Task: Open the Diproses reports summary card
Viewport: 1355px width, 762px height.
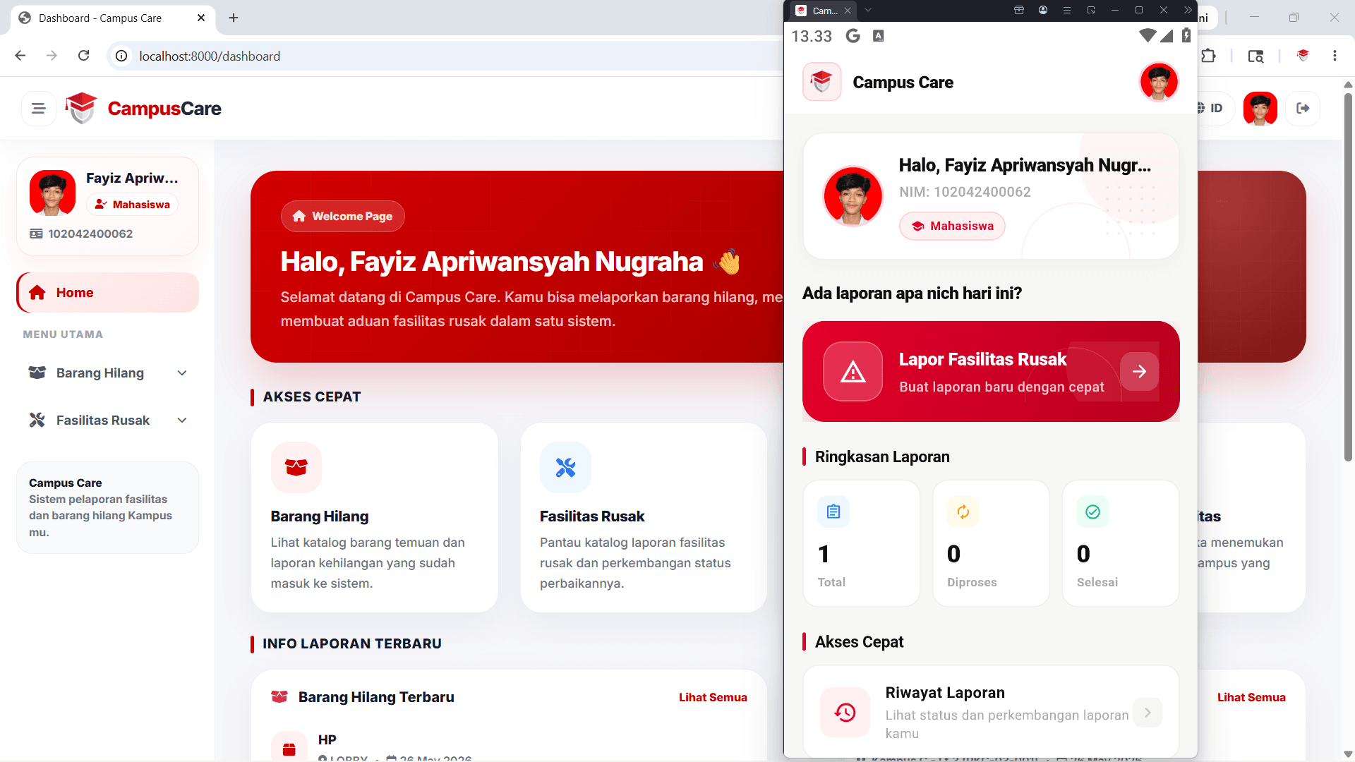Action: pos(991,543)
